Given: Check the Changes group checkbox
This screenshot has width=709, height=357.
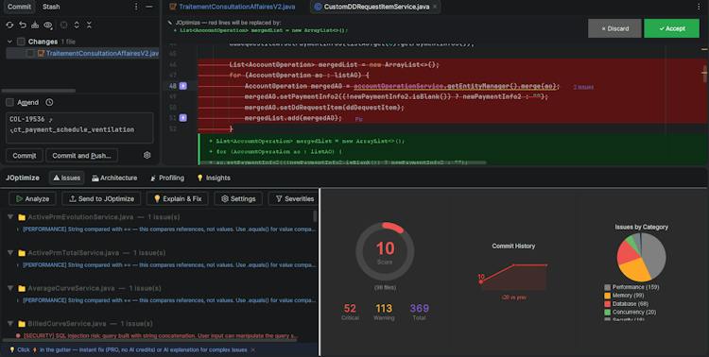Looking at the screenshot, I should point(21,42).
